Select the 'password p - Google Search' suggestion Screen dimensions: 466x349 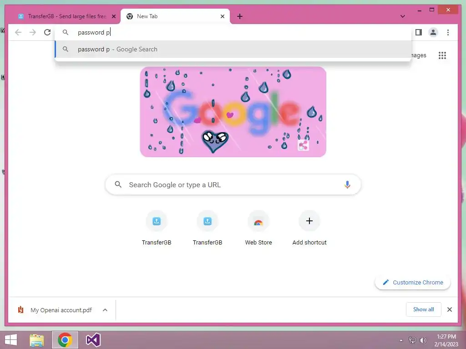[233, 49]
